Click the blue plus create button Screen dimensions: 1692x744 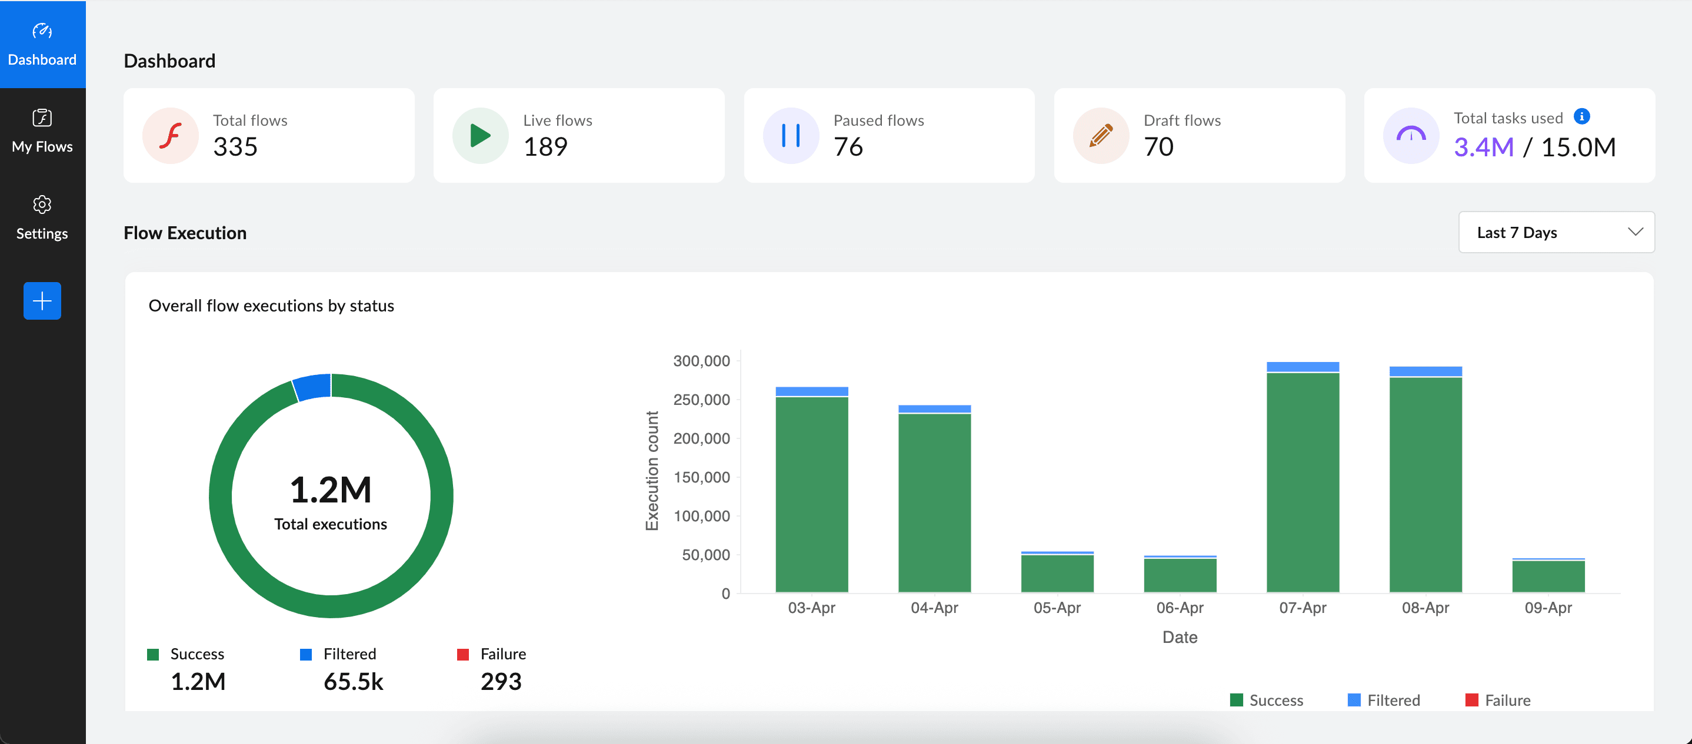tap(42, 301)
